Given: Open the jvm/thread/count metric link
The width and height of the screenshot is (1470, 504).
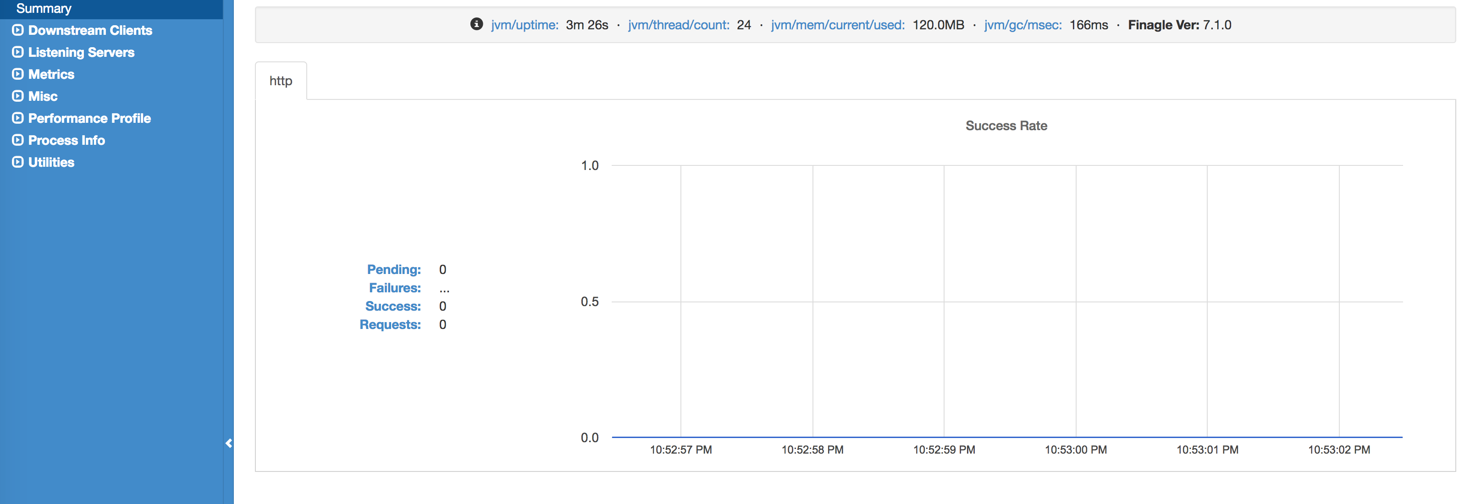Looking at the screenshot, I should [x=679, y=25].
